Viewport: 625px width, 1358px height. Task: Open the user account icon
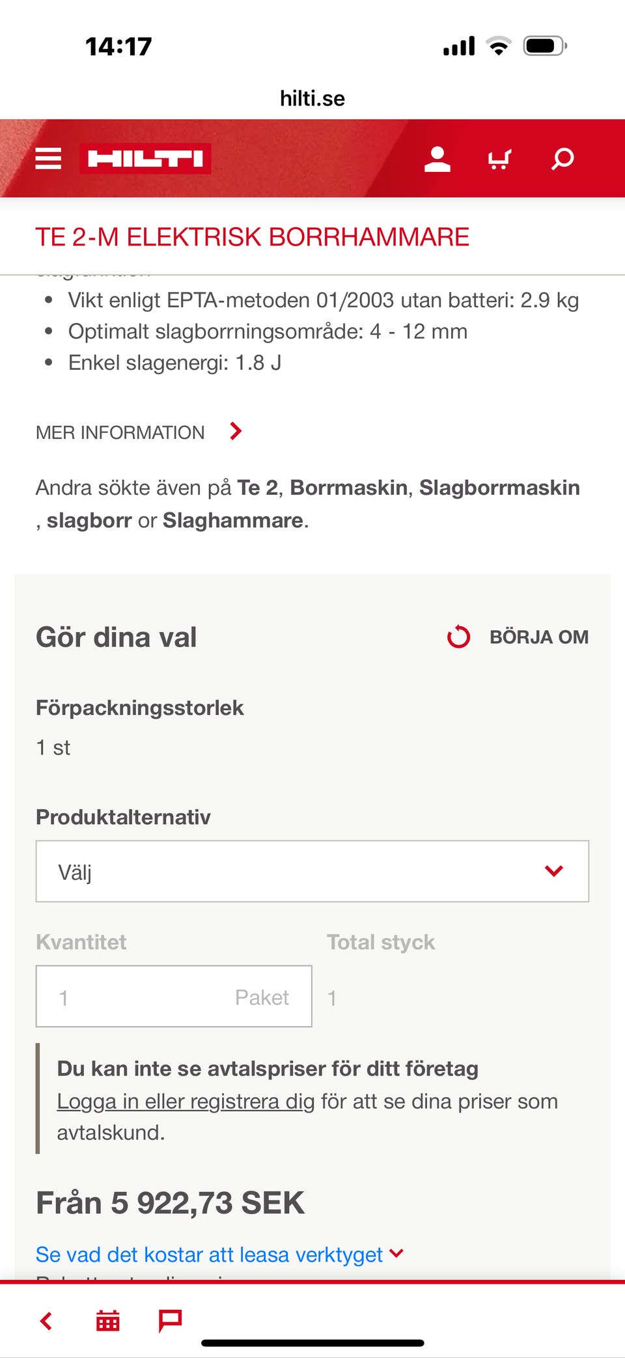click(437, 158)
